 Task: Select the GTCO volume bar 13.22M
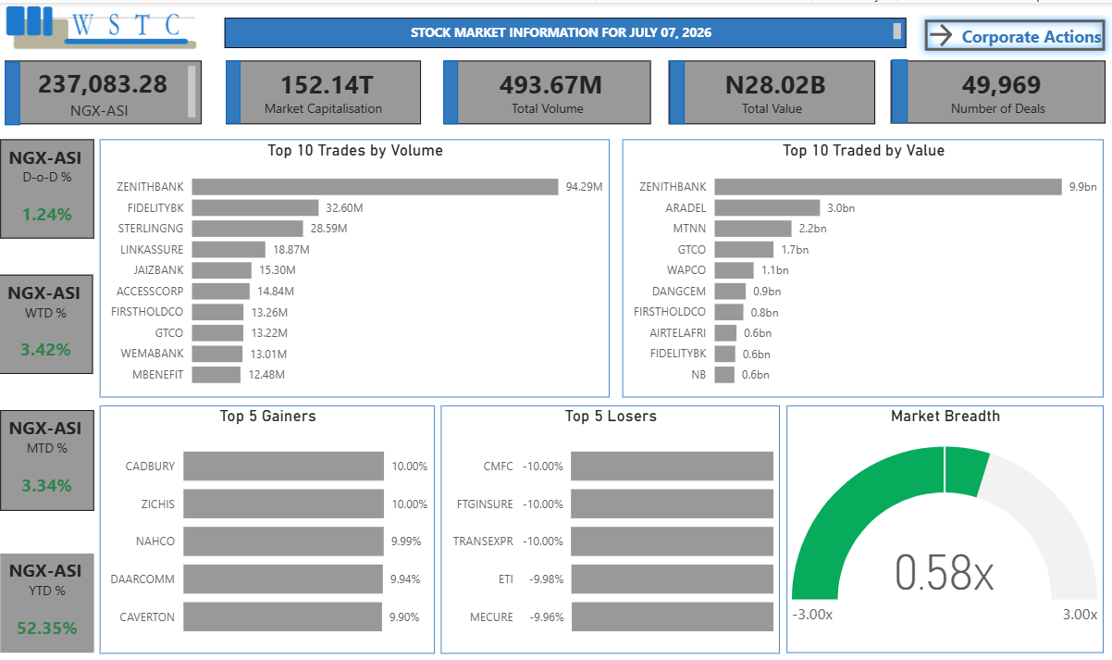click(x=217, y=332)
